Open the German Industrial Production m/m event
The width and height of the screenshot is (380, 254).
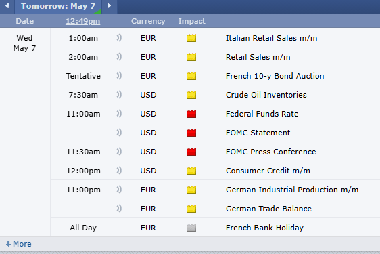[292, 190]
